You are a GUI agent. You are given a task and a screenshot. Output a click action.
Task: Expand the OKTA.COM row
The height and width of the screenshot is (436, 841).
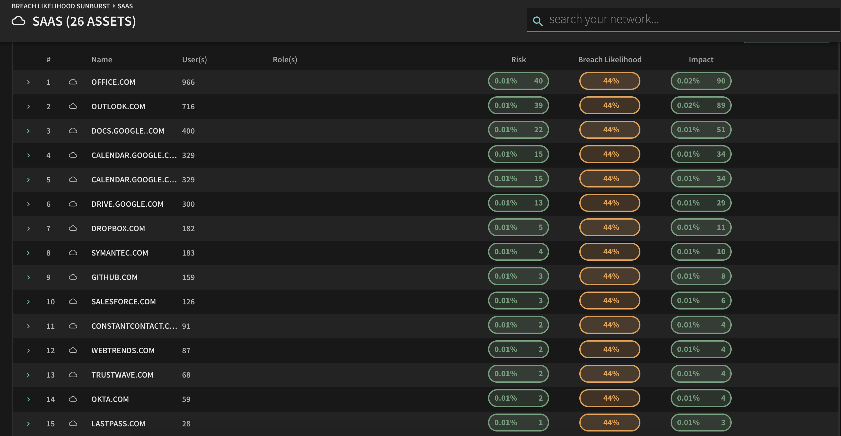point(28,399)
